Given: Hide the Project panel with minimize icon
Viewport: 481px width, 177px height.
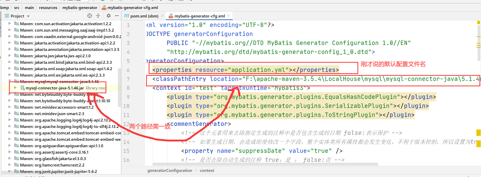Looking at the screenshot, I should point(117,16).
